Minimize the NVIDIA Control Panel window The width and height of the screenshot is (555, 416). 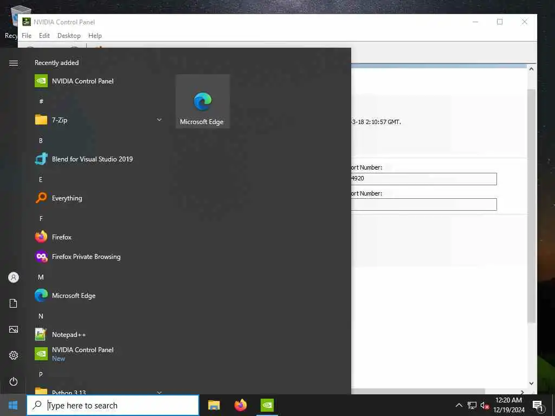tap(475, 22)
